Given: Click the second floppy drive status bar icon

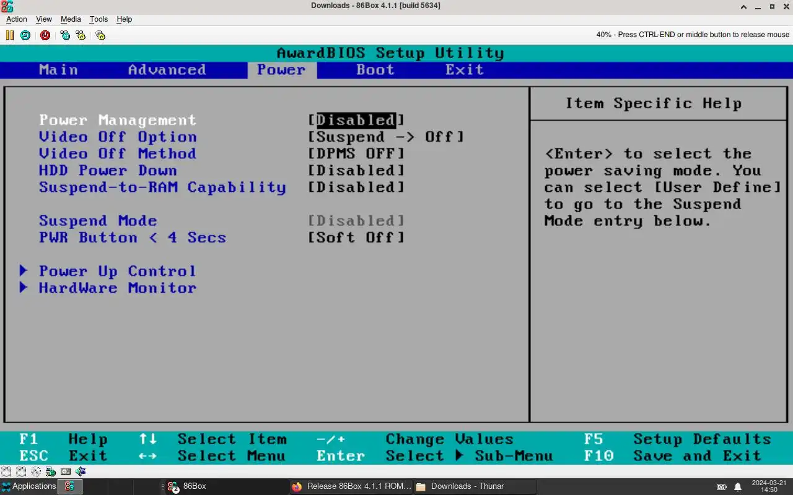Looking at the screenshot, I should click(21, 471).
